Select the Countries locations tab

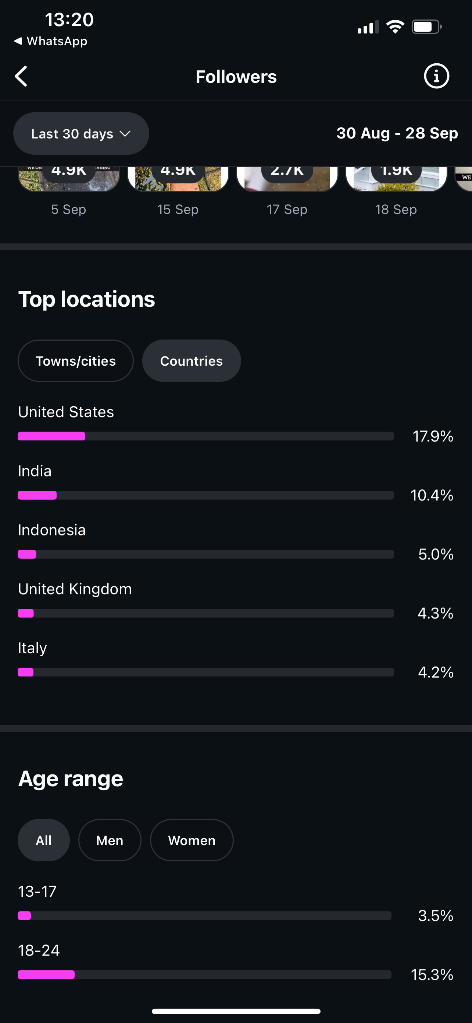[192, 361]
